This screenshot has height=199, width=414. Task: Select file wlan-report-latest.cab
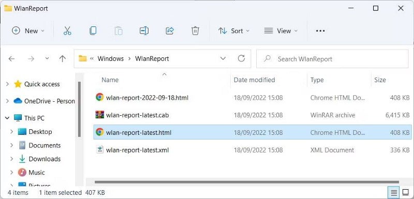[x=137, y=115]
